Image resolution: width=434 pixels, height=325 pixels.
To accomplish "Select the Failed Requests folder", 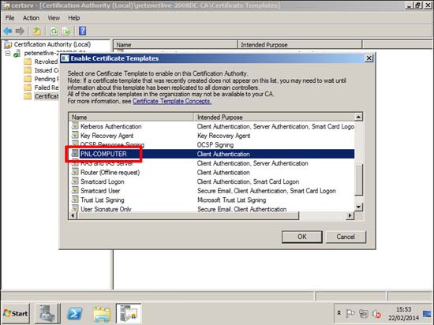I will (47, 88).
